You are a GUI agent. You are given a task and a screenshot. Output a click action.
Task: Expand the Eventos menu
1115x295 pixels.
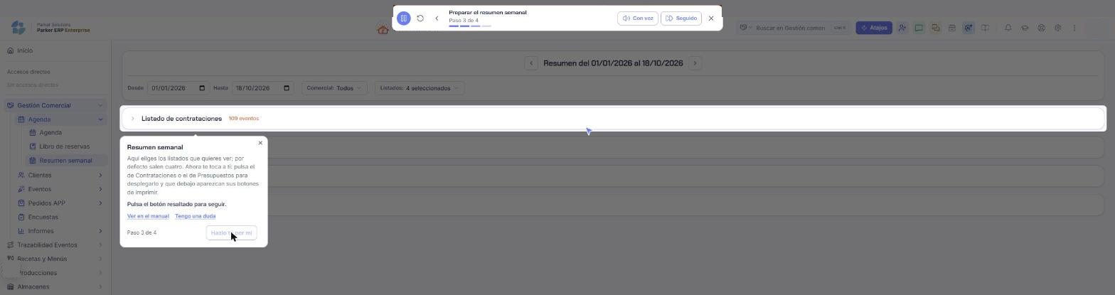(60, 189)
